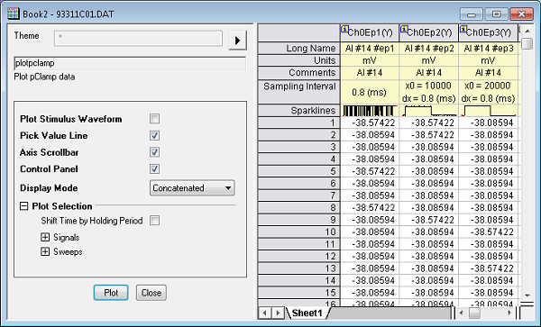Image resolution: width=541 pixels, height=327 pixels.
Task: Click sampling cell with x0 = 20000
Action: [x=488, y=92]
